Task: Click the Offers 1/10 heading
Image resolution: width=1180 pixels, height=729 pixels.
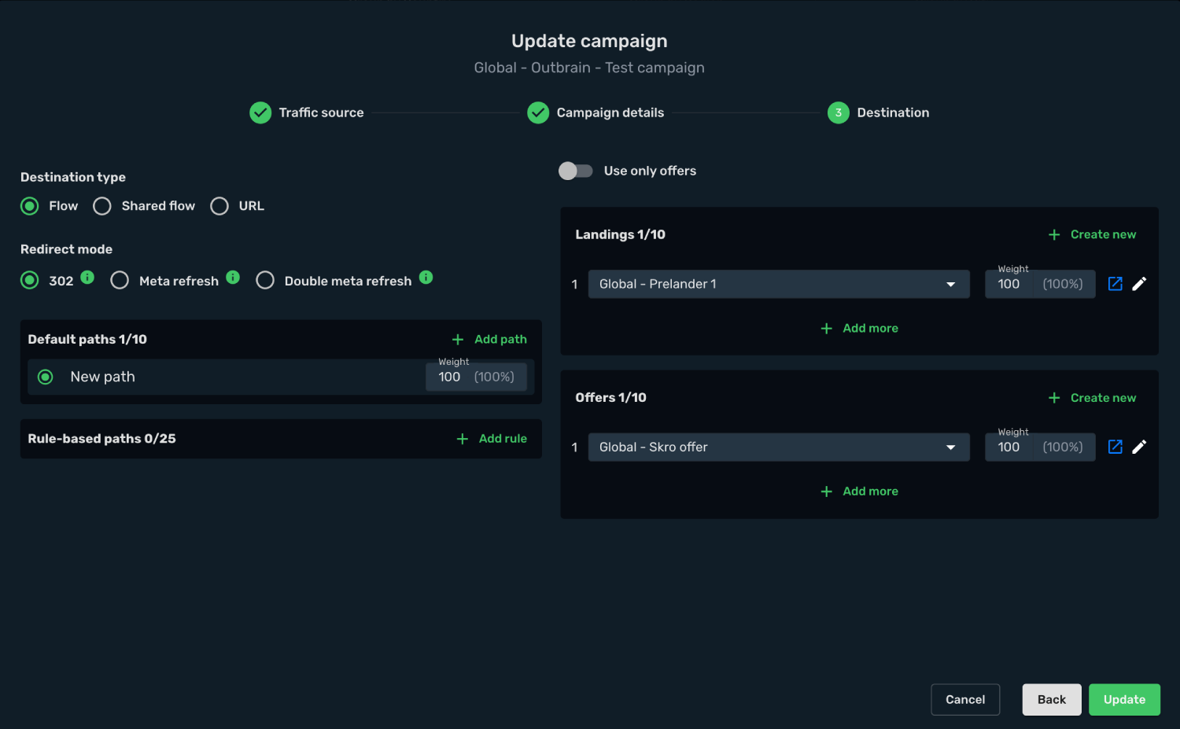Action: click(611, 398)
